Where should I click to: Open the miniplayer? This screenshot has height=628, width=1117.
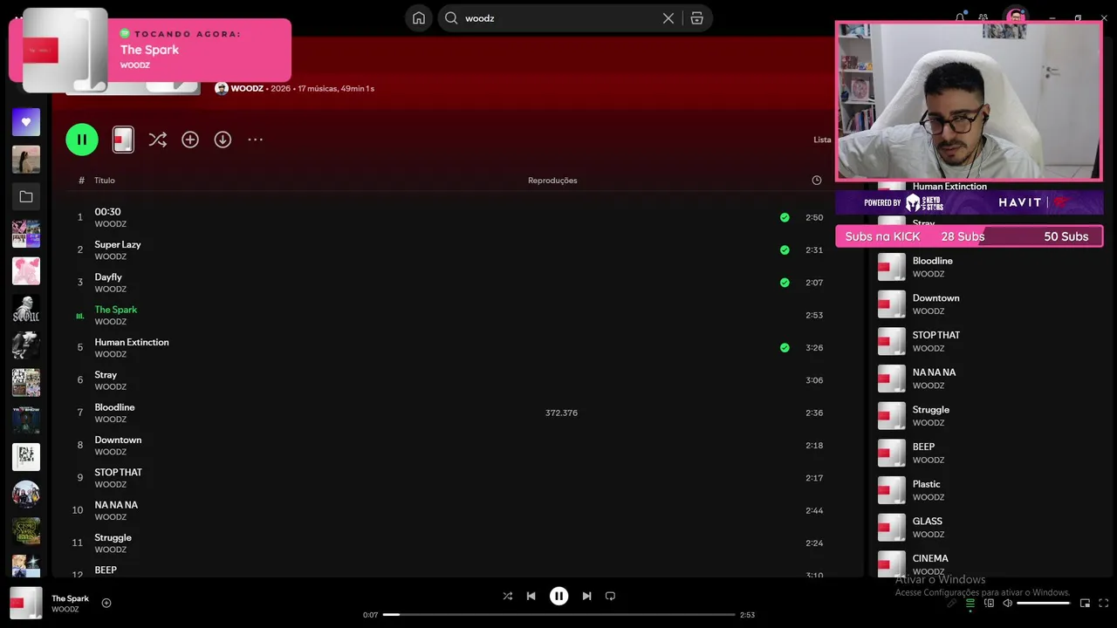pos(1085,603)
